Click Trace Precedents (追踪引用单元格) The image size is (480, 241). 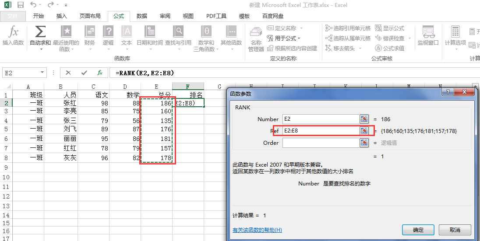pos(348,28)
